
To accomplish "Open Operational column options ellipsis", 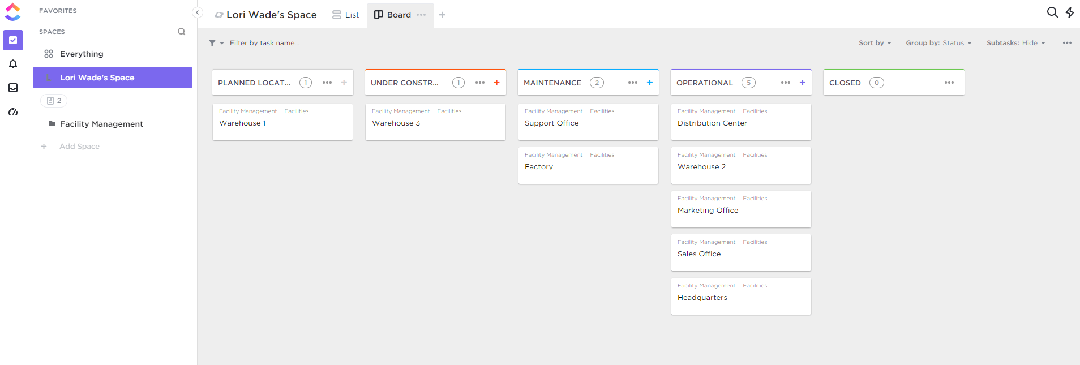I will click(x=785, y=83).
